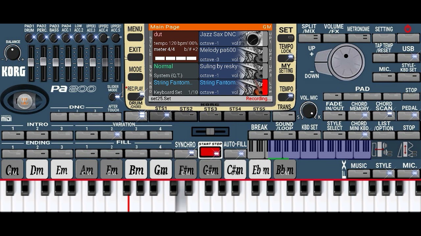Select the Suling by resky voice
Screen dimensions: 421x236
point(234,71)
